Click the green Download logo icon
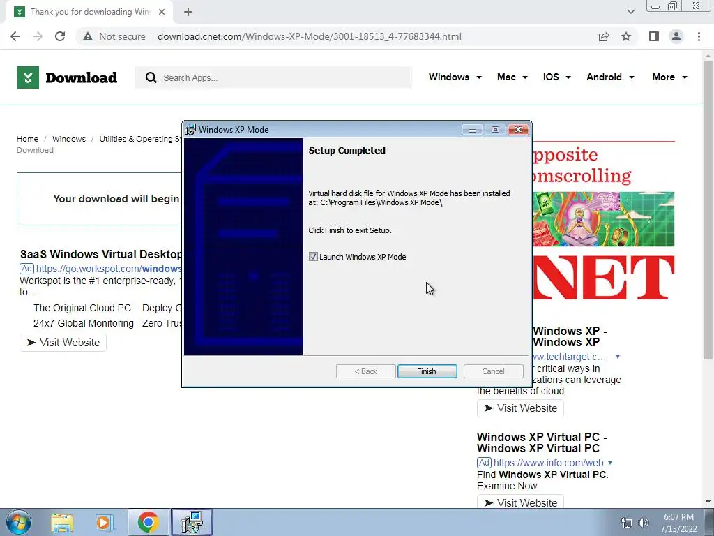Viewport: 714px width, 536px height. coord(28,77)
